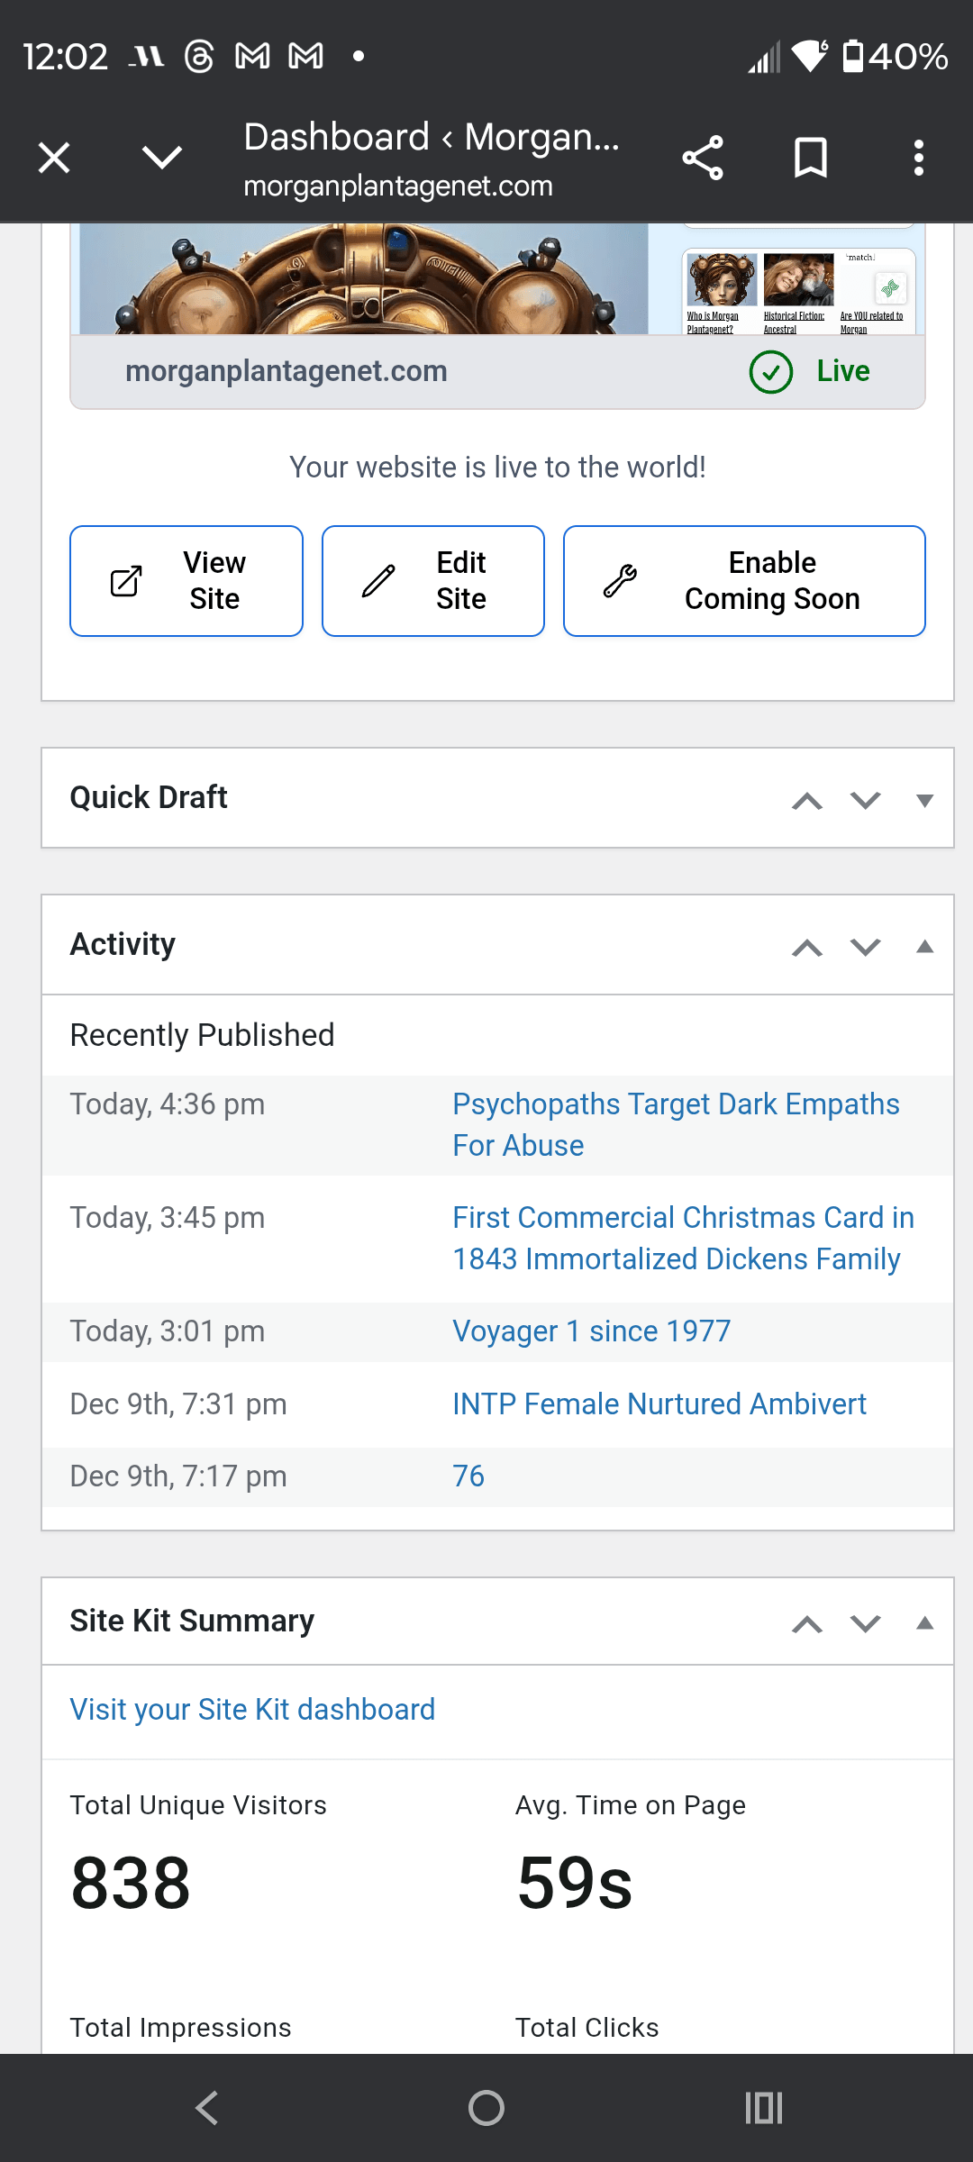
Task: Move Site Kit Summary widget up
Action: 807,1624
